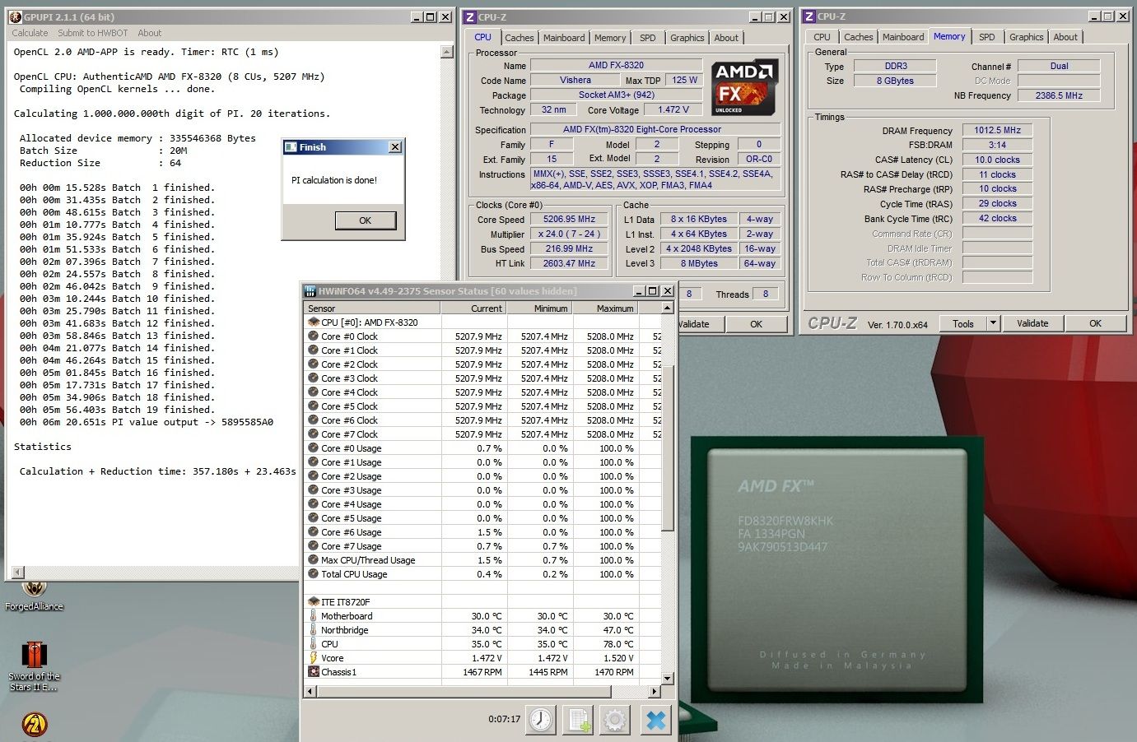The image size is (1137, 742).
Task: Click CAS# Latency 10.0 clocks value
Action: click(997, 160)
